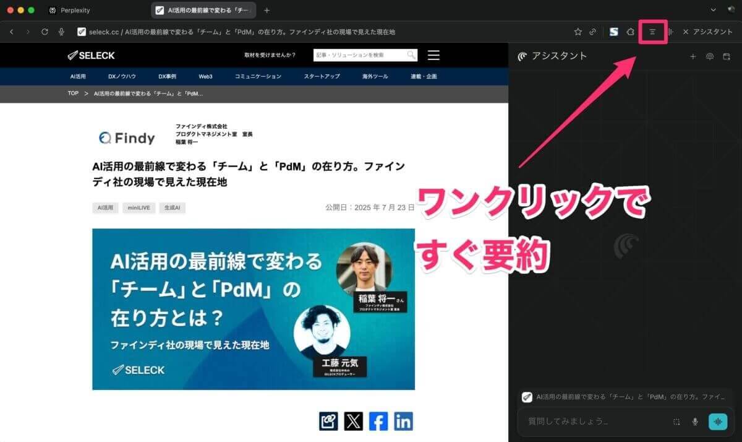This screenshot has height=442, width=742.
Task: Click the concentric-rings icon in the assistant header
Action: (710, 56)
